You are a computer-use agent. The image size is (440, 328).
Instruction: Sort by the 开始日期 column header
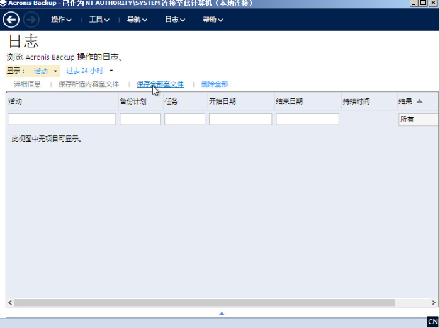coord(241,101)
